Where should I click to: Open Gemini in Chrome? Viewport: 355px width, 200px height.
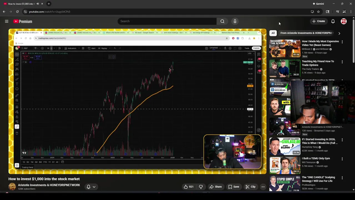318,4
